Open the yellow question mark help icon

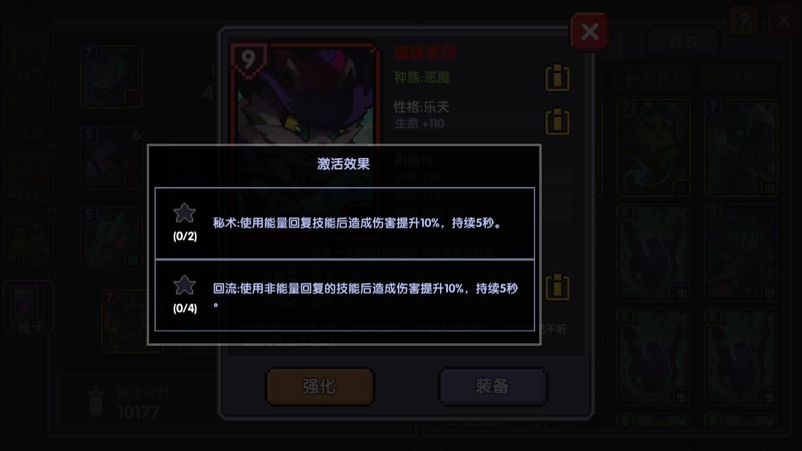(x=744, y=22)
